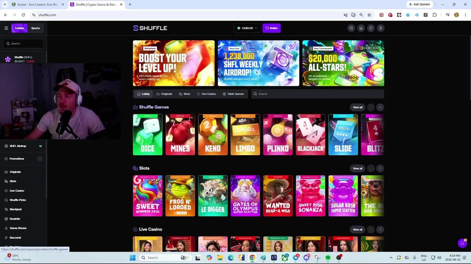Open the Shuffle (SHFL) token price entry
The height and width of the screenshot is (264, 471).
[x=24, y=59]
